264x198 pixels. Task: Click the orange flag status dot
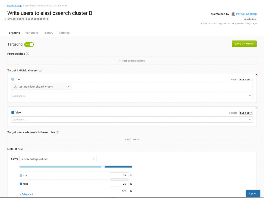(x=5, y=19)
